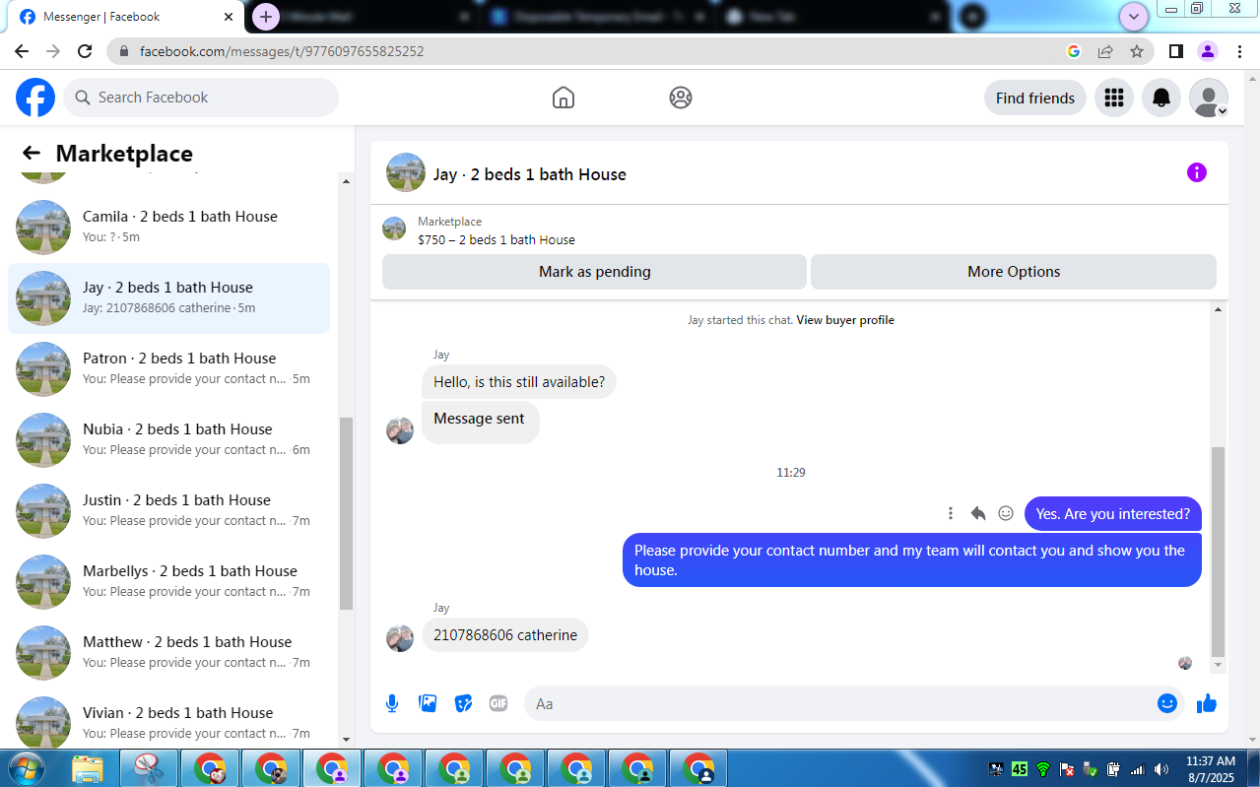The height and width of the screenshot is (787, 1260).
Task: Open the $750 – 2 beds 1 bath House listing
Action: tap(497, 239)
